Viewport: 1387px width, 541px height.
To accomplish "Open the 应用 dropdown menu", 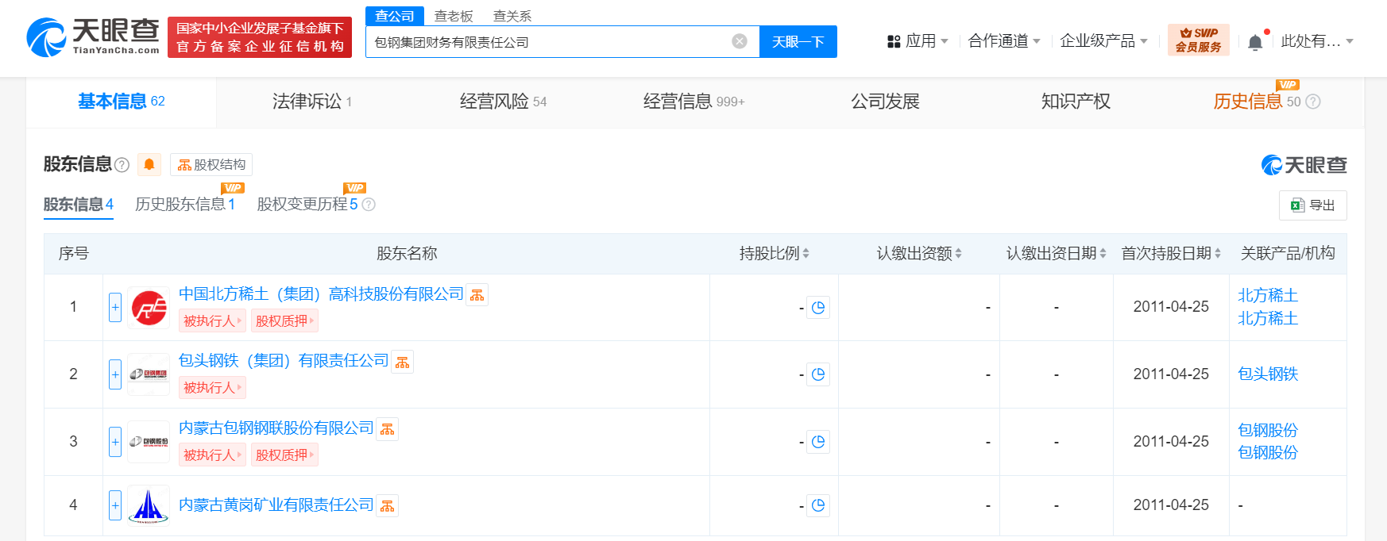I will (x=918, y=41).
